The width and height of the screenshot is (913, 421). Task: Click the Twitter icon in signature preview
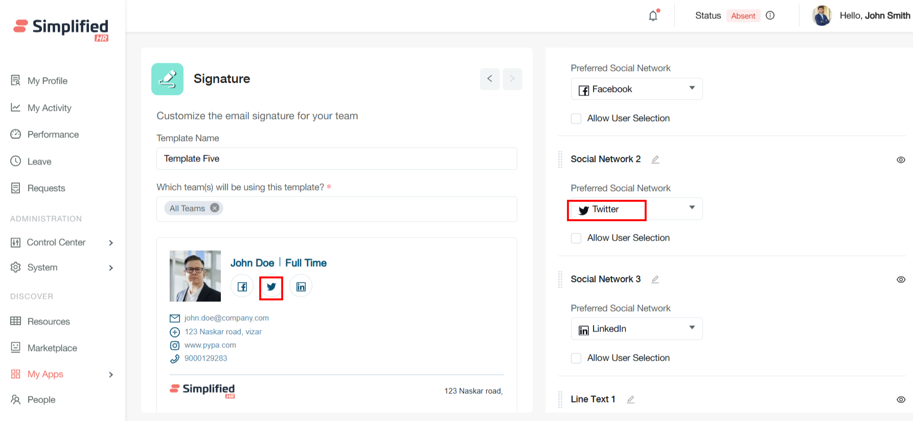pos(271,287)
